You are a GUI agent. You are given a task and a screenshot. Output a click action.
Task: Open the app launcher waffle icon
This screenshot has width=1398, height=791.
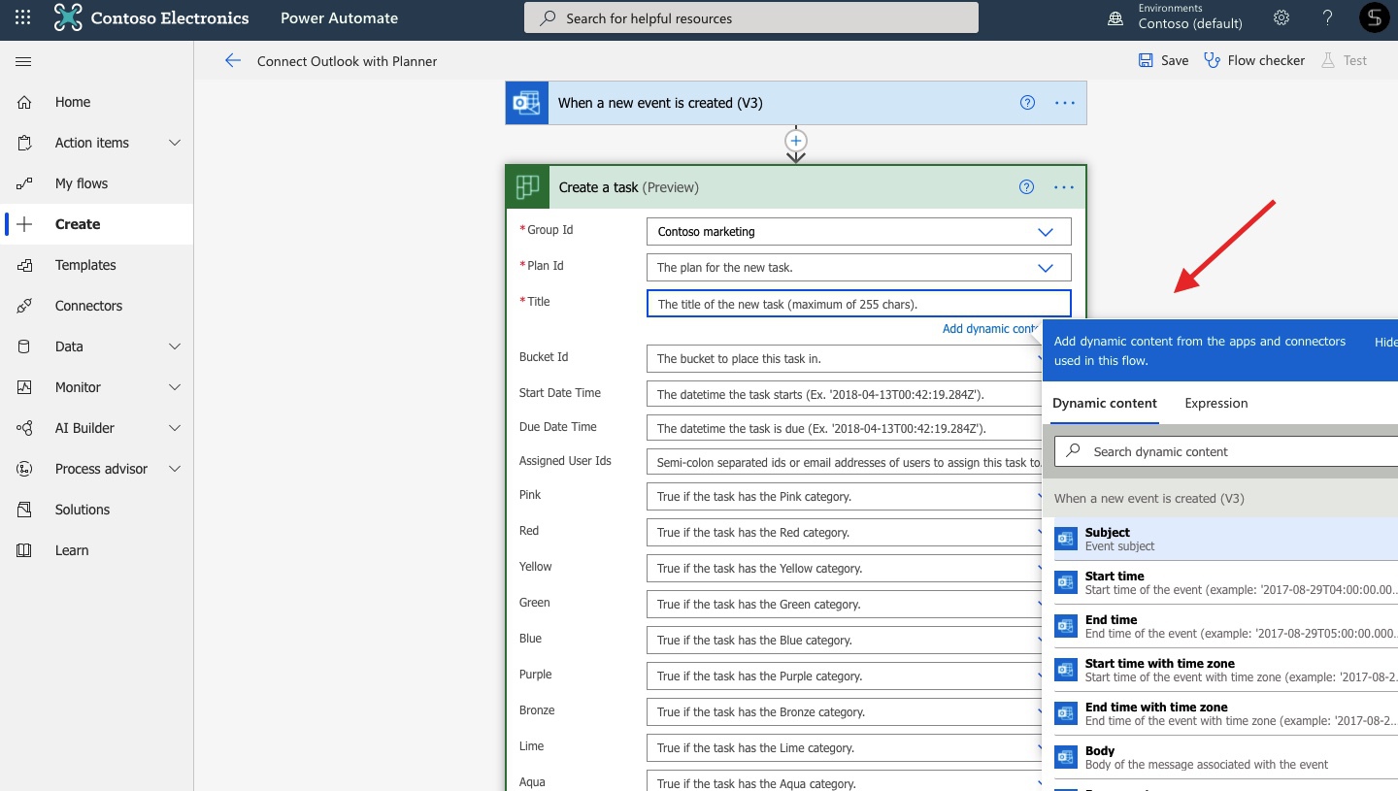[23, 17]
